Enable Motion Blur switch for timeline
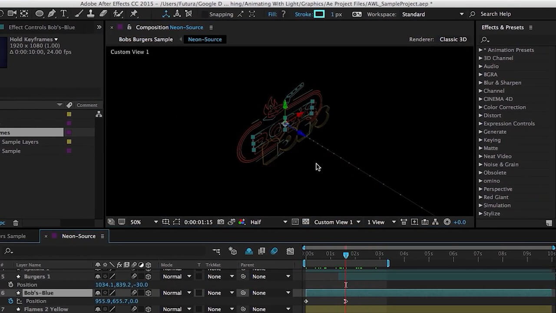Screen dimensions: 556x313 274,251
